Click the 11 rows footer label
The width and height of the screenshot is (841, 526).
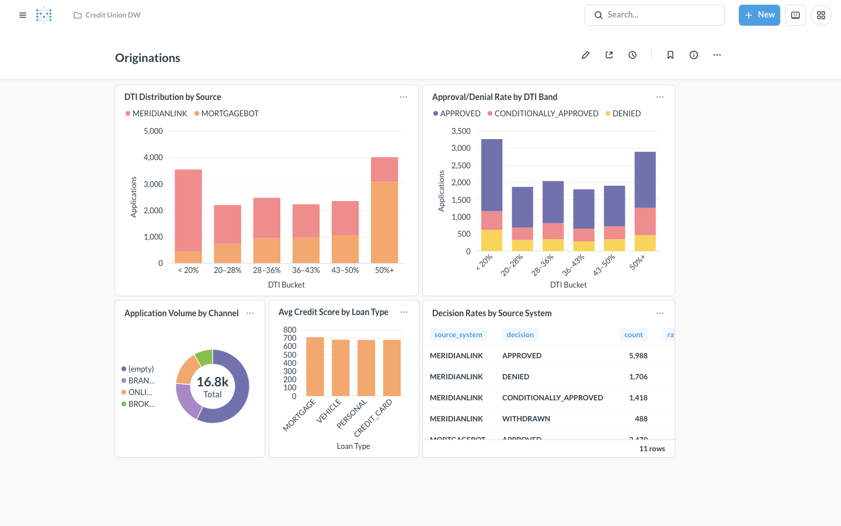(x=652, y=449)
